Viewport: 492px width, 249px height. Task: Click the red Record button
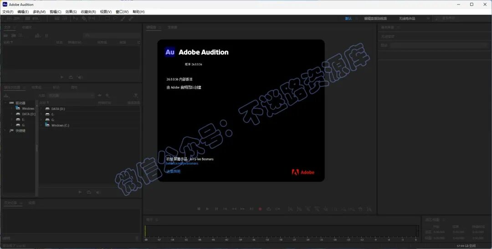pos(260,209)
